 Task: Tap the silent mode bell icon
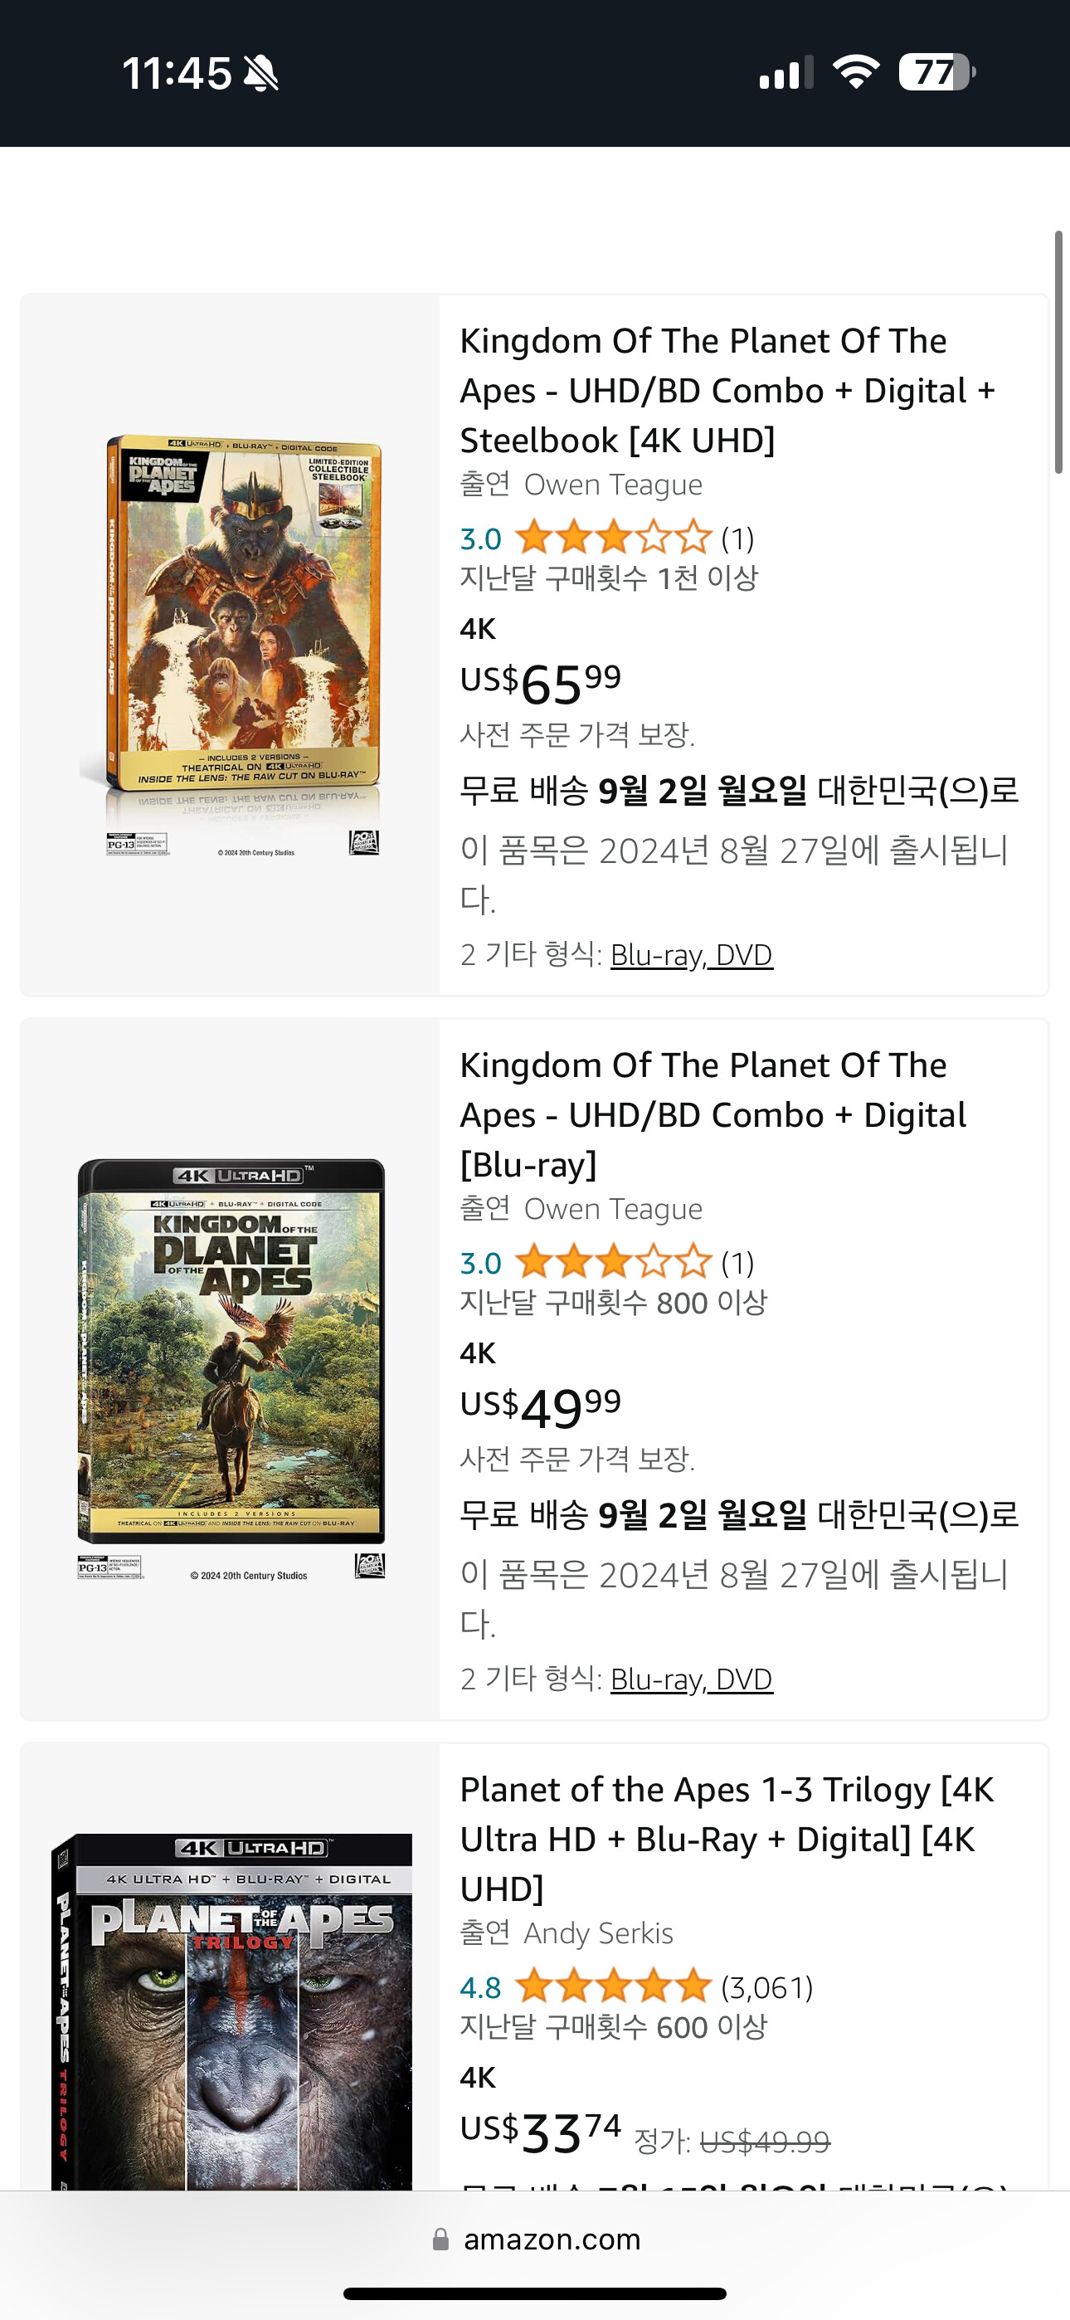tap(261, 74)
